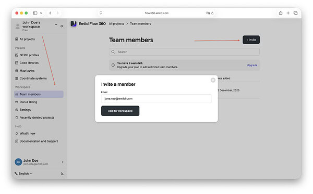
Task: Go to All projects breadcrumb
Action: click(116, 24)
